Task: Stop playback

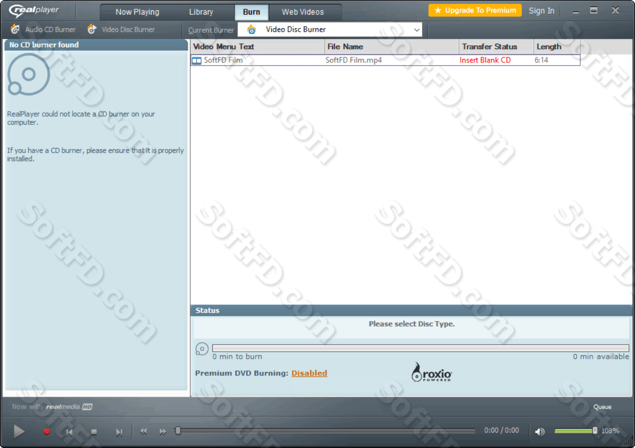Action: [94, 432]
